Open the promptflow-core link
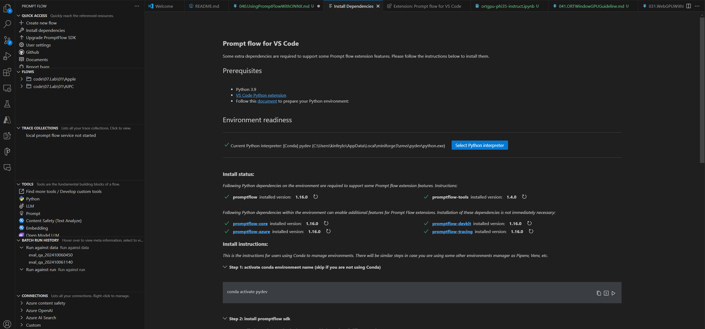The image size is (705, 329). pos(250,223)
